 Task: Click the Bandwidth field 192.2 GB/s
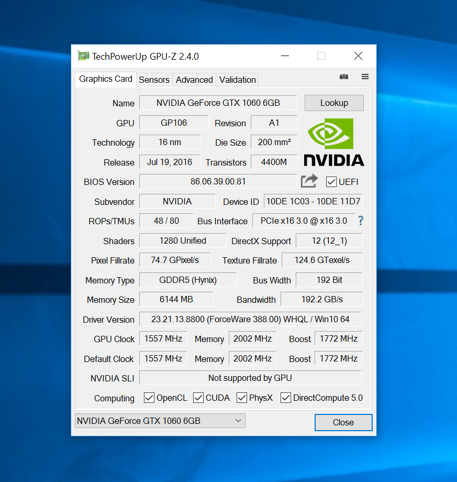(x=322, y=299)
